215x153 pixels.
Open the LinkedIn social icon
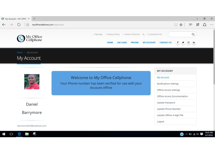pos(194,42)
